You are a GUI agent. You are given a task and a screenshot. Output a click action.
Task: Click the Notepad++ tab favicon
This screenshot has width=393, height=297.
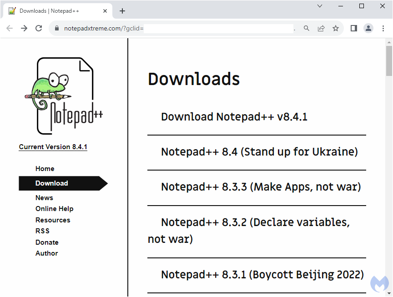tap(12, 11)
